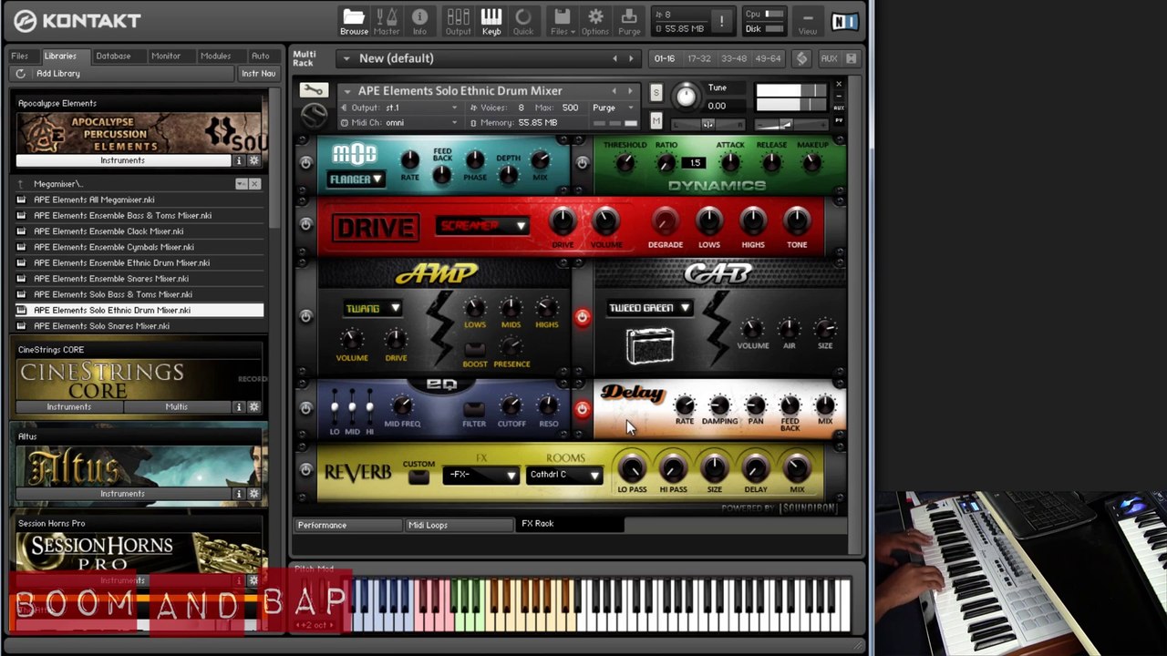The image size is (1167, 656).
Task: Open CineStrings CORE Multis button
Action: click(x=177, y=407)
